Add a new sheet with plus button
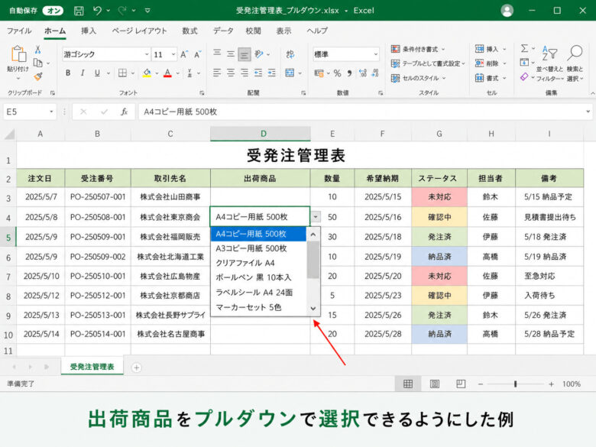Viewport: 596px width, 447px height. click(136, 368)
